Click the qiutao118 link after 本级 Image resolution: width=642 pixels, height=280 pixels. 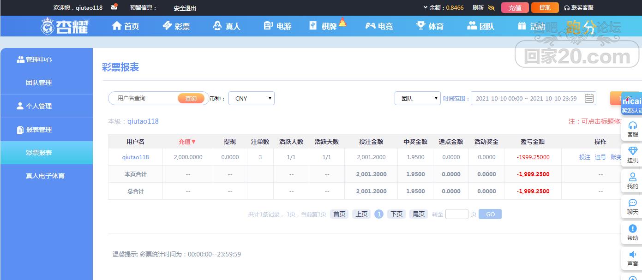[143, 121]
